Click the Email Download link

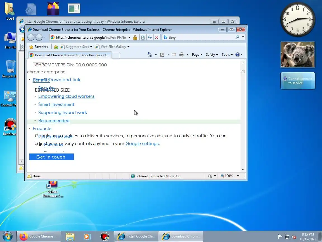coord(58,80)
